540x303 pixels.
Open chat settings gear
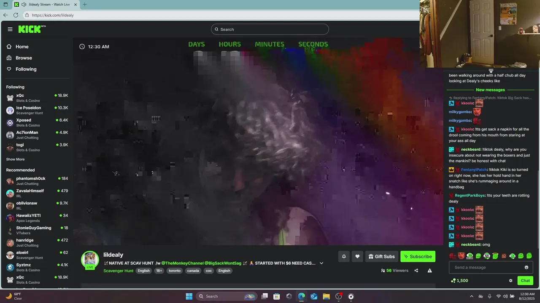(x=510, y=281)
